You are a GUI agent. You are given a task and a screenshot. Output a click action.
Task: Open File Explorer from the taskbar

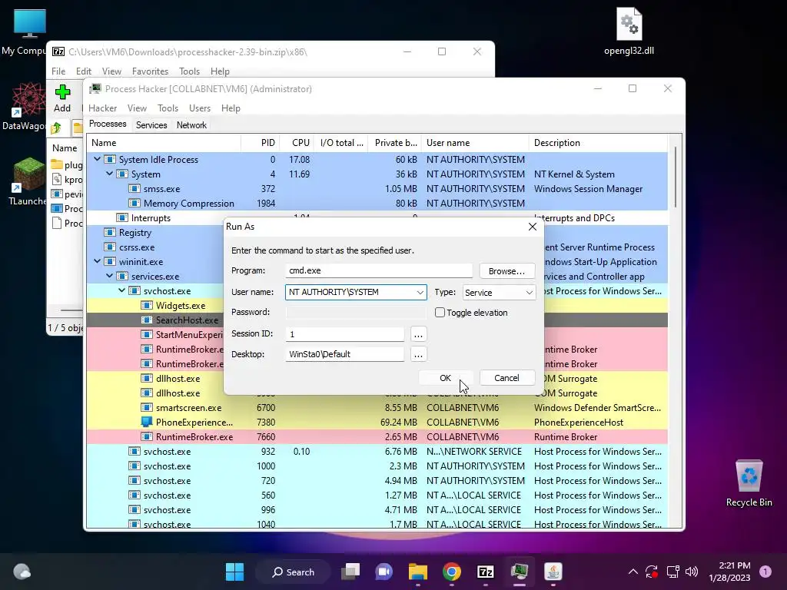(x=417, y=572)
